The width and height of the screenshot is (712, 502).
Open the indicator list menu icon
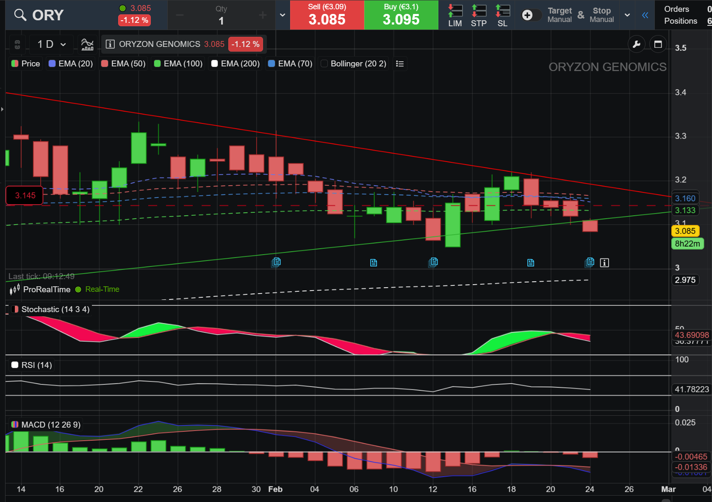(399, 64)
